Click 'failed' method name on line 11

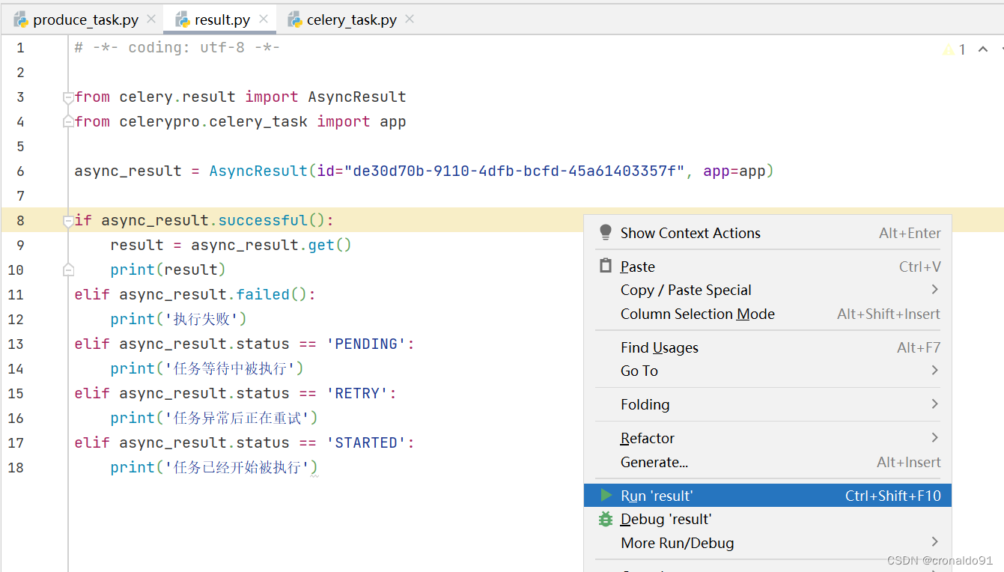(x=263, y=294)
